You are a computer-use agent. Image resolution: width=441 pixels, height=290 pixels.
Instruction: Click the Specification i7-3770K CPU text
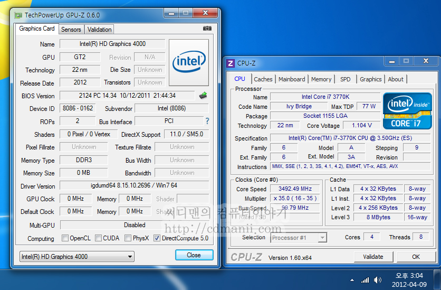coord(350,138)
